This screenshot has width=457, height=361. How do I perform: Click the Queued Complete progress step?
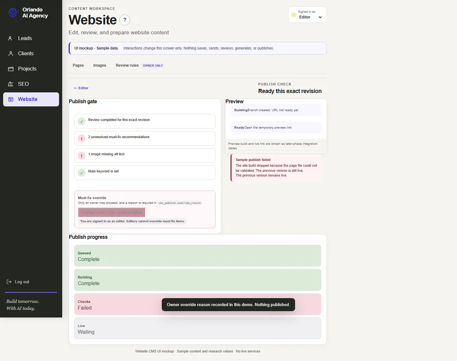coord(198,256)
